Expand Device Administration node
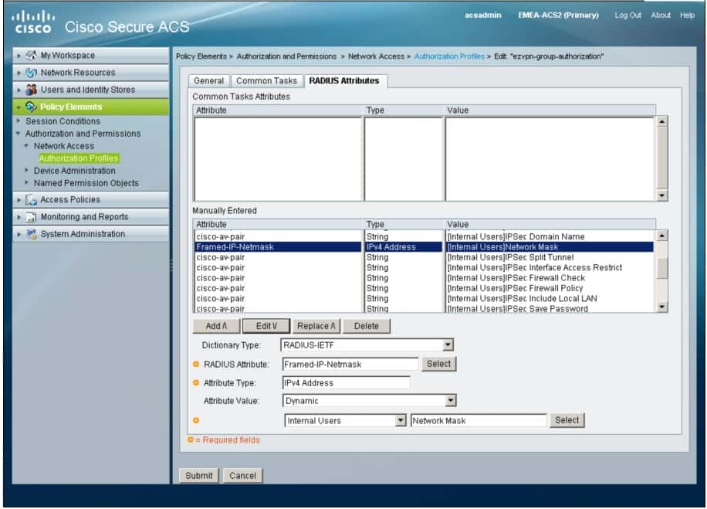The width and height of the screenshot is (707, 509). tap(26, 171)
